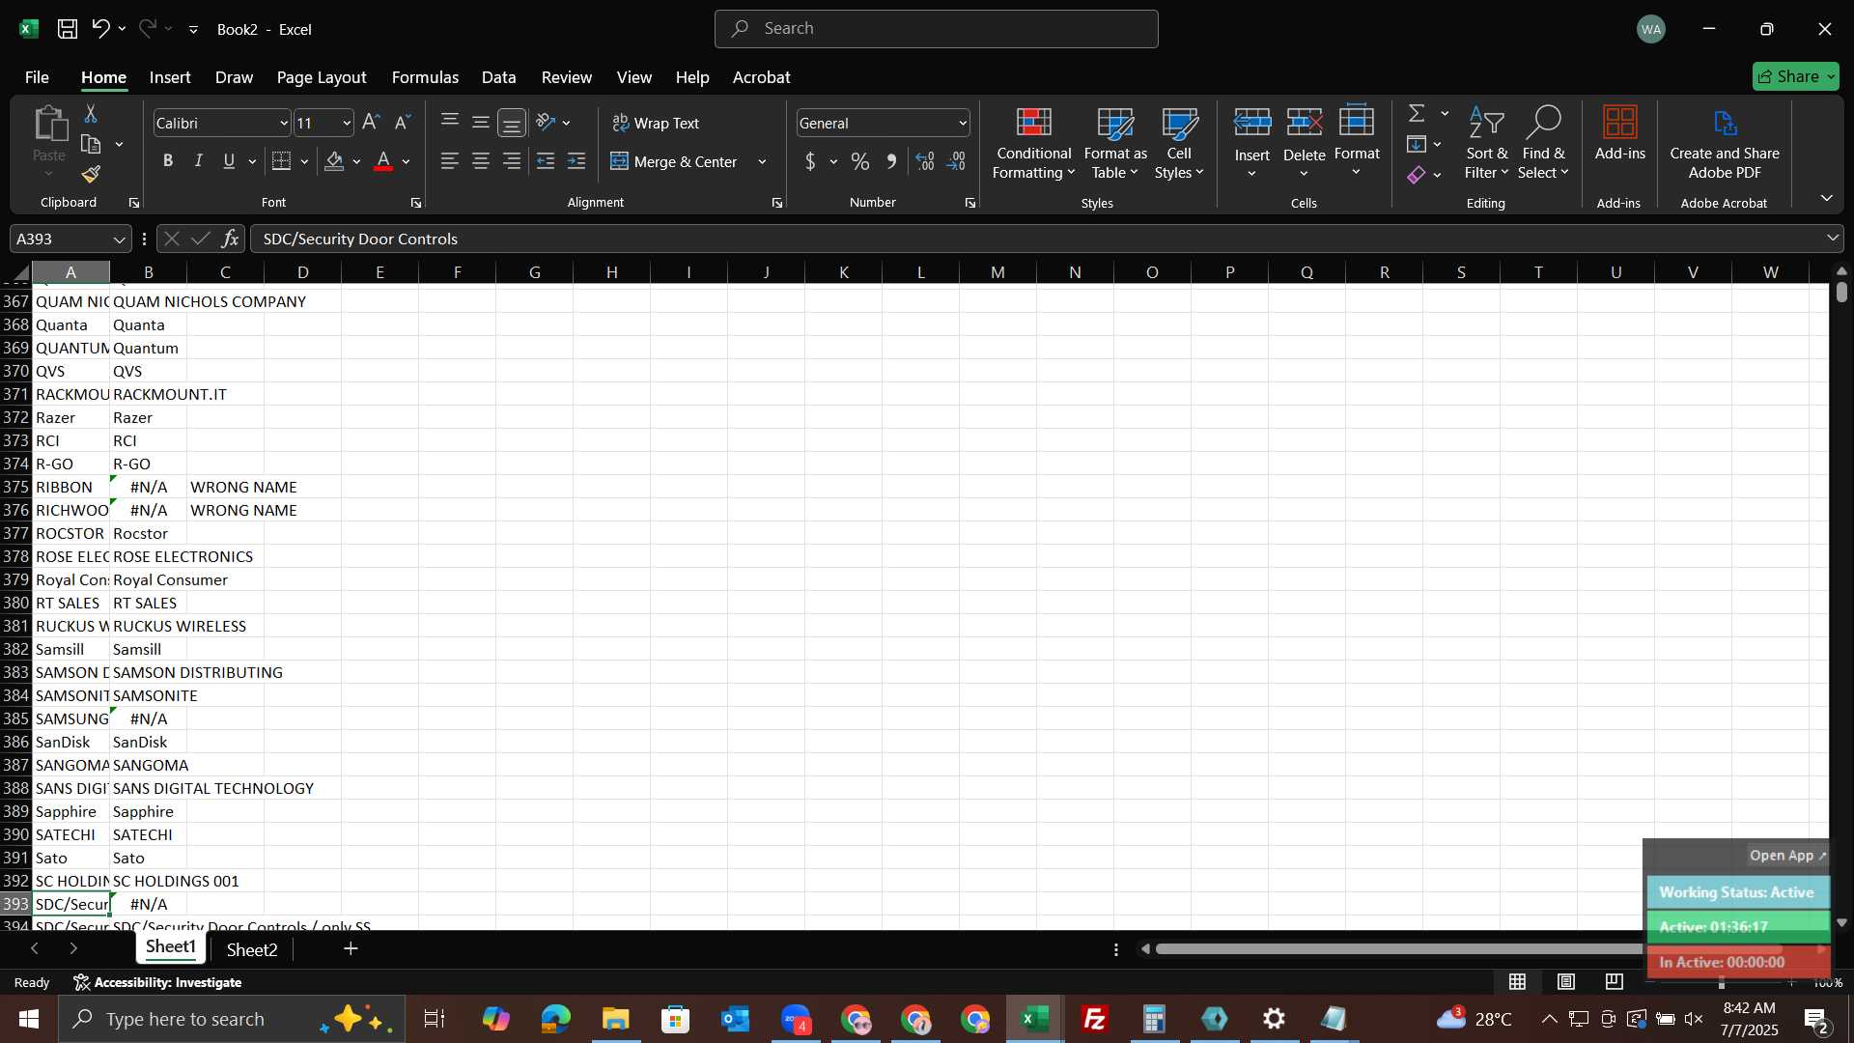Set Middle Align vertical alignment

481,123
